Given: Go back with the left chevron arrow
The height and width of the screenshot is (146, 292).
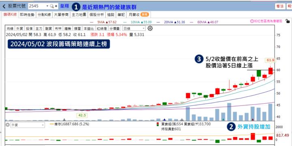Looking at the screenshot, I should click(x=4, y=6).
